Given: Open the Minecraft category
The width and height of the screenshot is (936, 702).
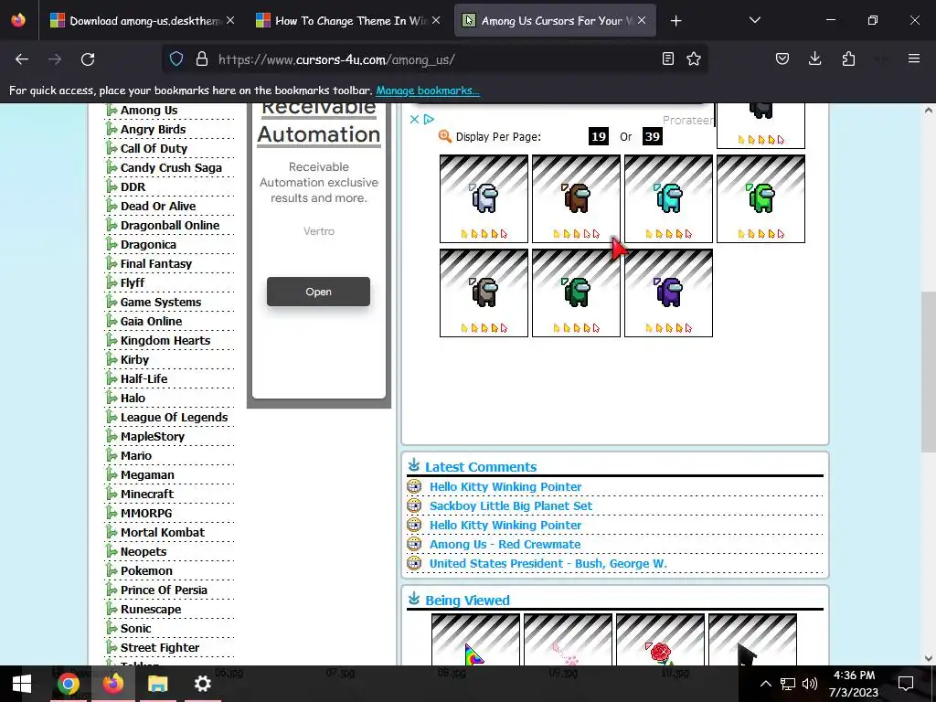Looking at the screenshot, I should [x=147, y=495].
